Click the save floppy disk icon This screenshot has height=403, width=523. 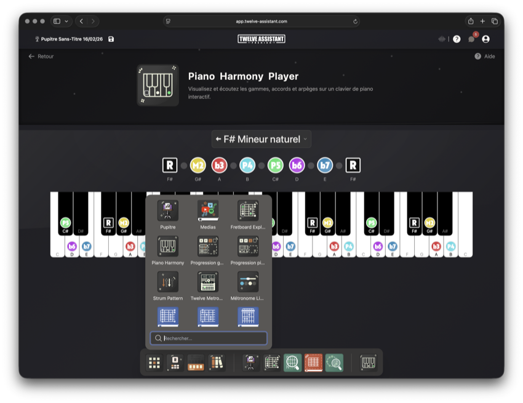point(111,39)
